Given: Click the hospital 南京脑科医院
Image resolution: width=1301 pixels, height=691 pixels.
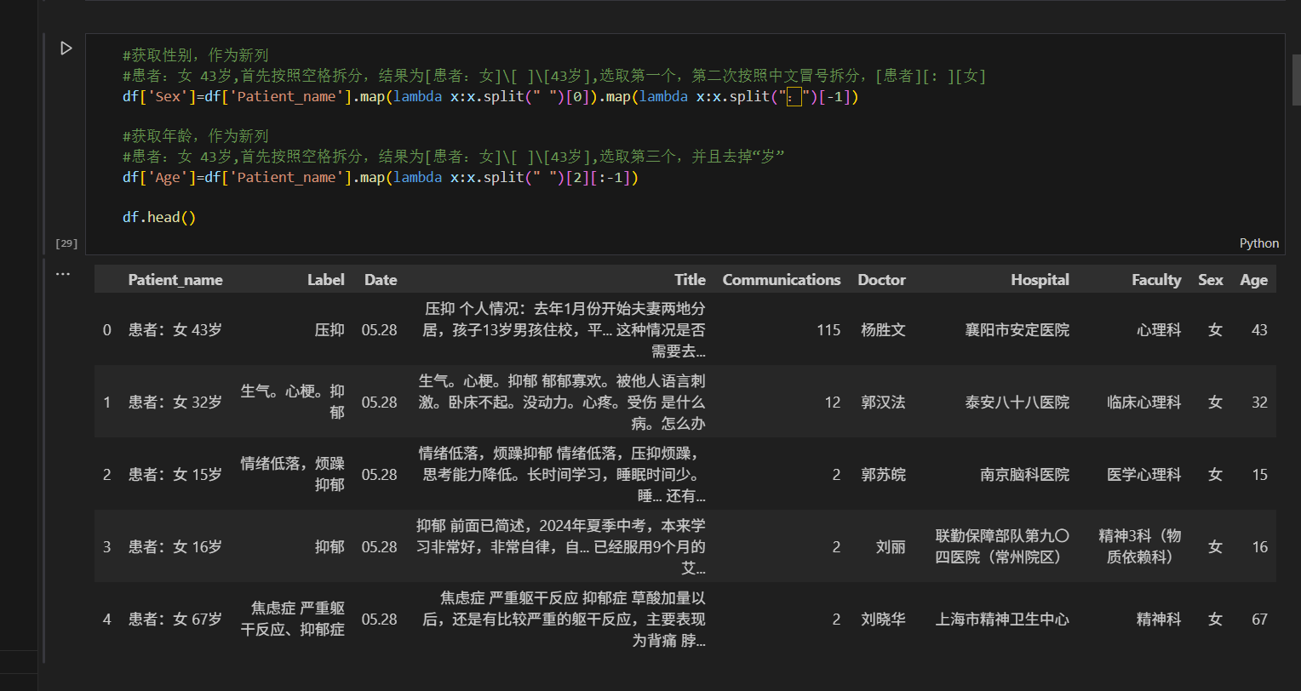Looking at the screenshot, I should [x=1024, y=474].
